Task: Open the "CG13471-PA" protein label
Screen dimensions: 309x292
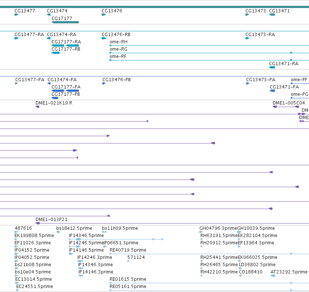Action: tap(284, 87)
